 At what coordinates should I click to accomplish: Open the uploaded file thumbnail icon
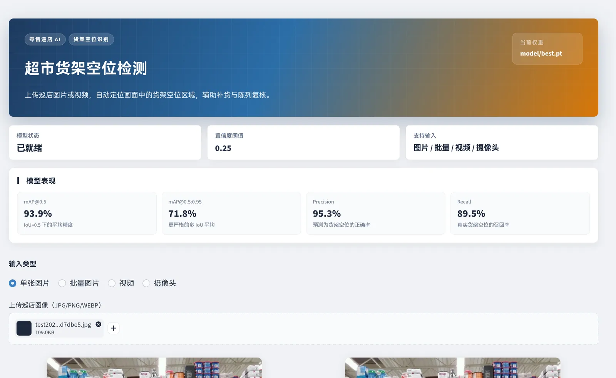pos(24,328)
